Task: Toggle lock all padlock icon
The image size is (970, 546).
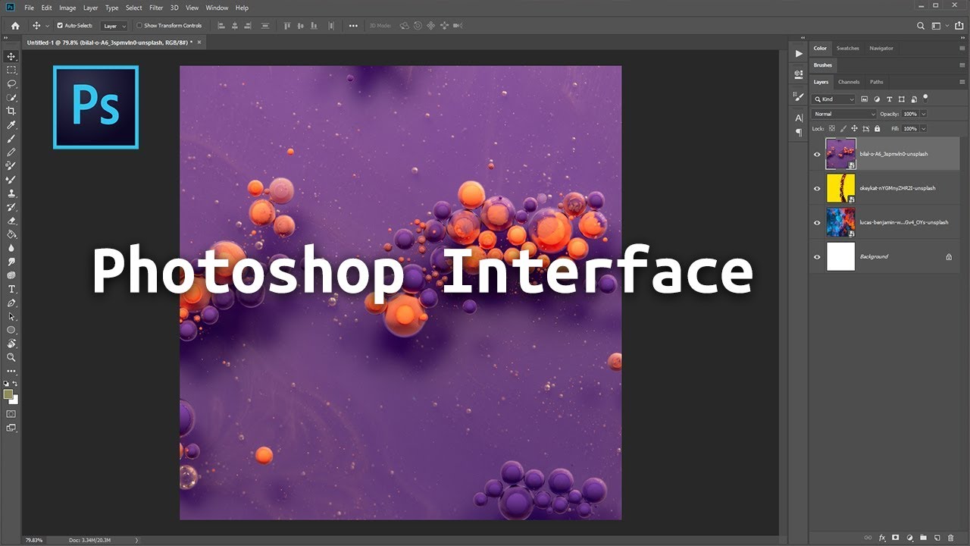Action: 877,129
